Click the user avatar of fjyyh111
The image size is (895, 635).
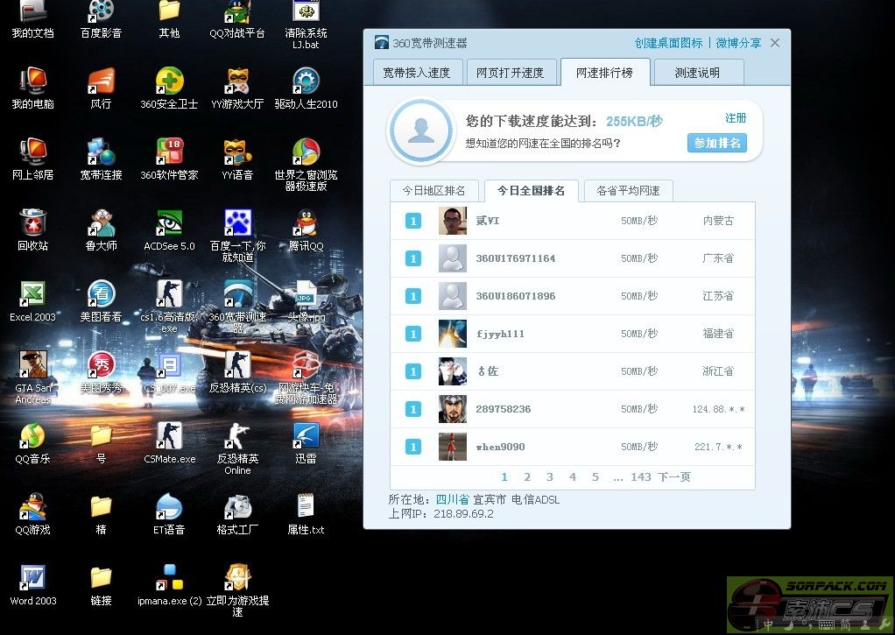pyautogui.click(x=453, y=334)
